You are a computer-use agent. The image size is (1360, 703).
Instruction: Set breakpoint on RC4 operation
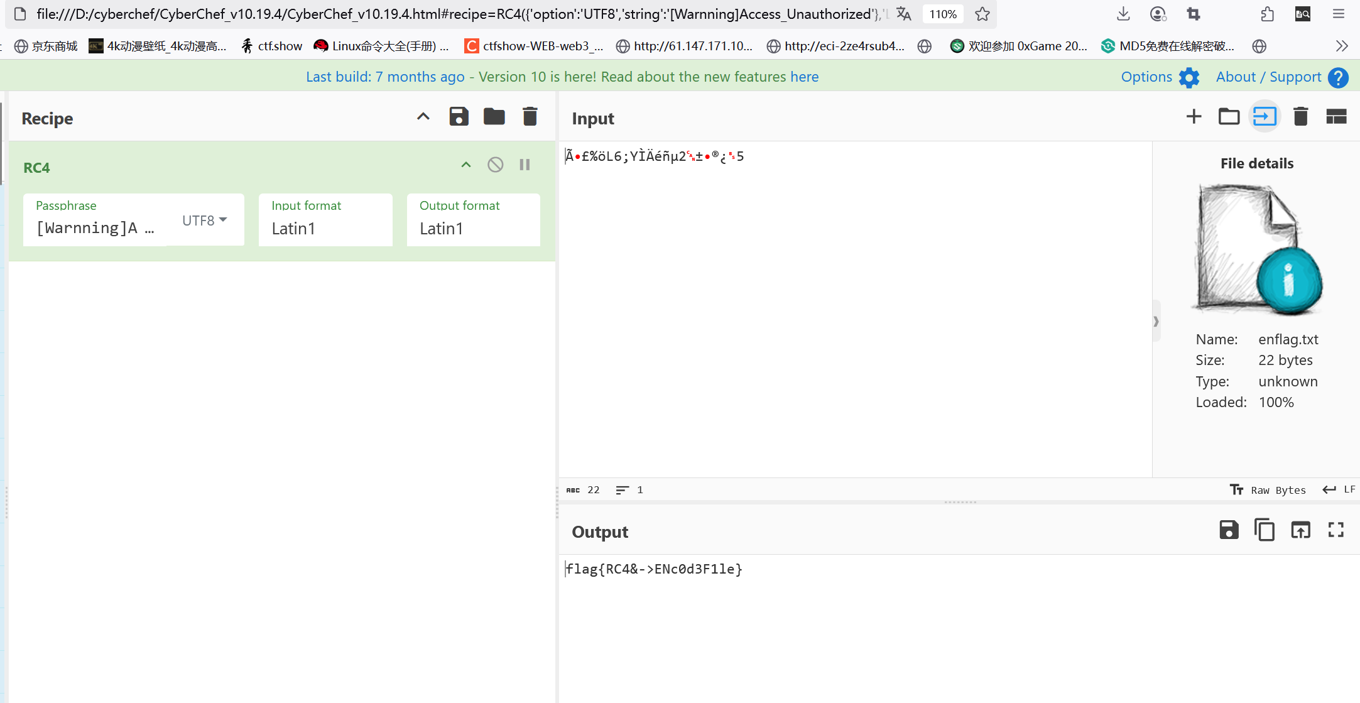tap(525, 165)
